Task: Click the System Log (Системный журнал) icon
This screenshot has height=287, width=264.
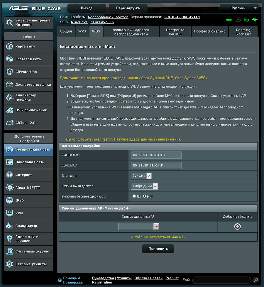Action: (x=9, y=251)
